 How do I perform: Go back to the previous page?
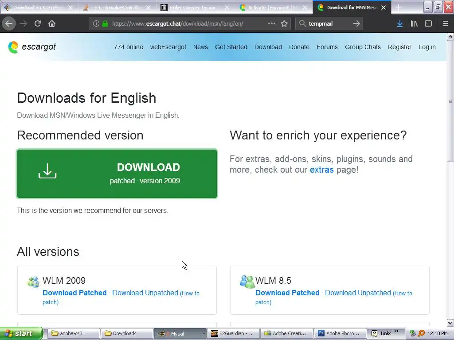[9, 23]
